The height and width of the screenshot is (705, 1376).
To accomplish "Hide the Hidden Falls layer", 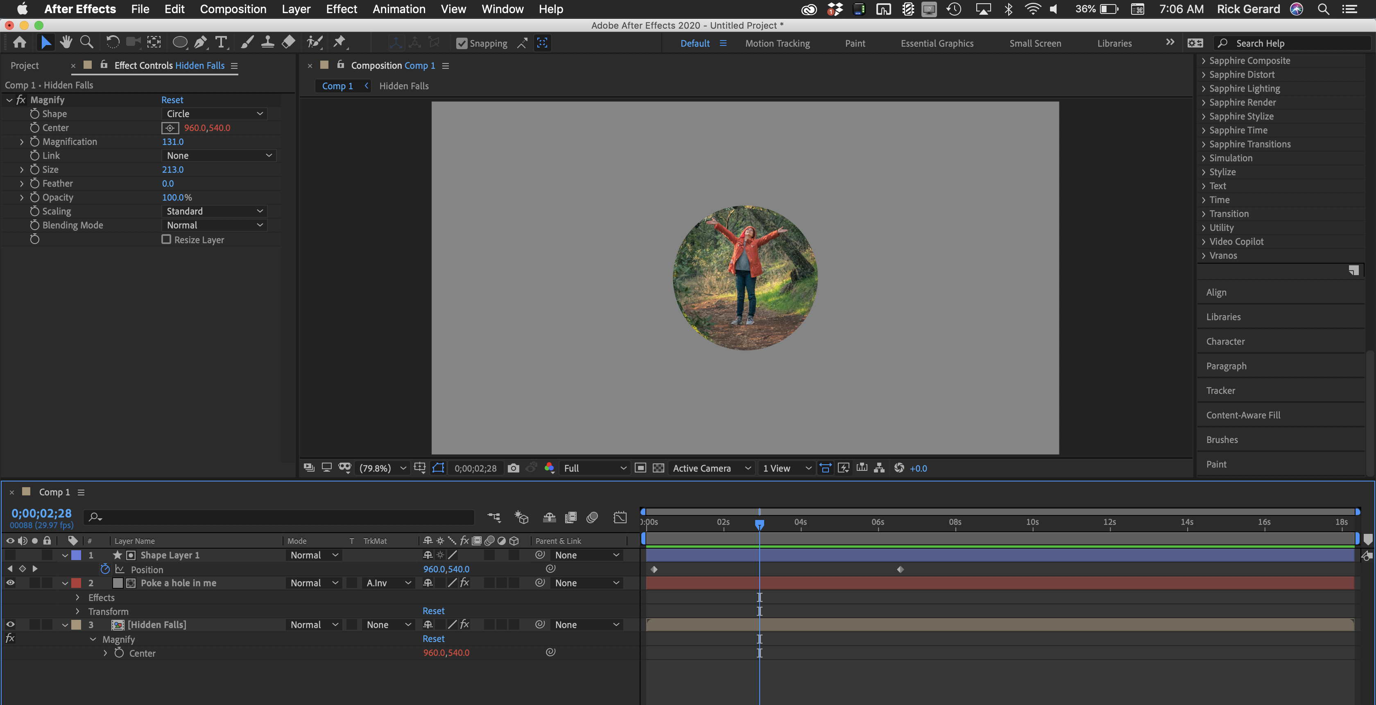I will coord(10,624).
